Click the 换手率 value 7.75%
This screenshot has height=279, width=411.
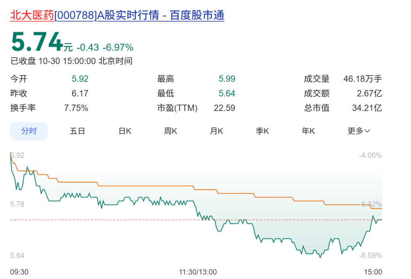pos(76,108)
